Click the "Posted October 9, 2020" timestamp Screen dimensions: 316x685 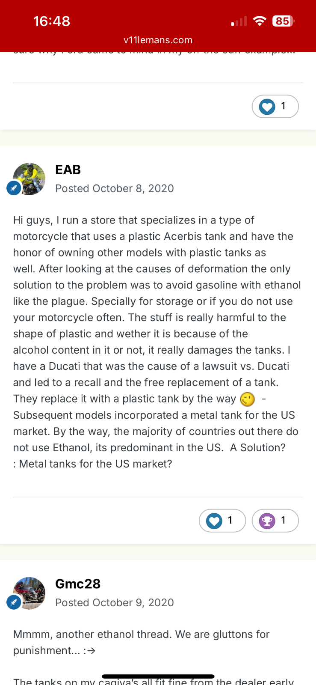click(115, 603)
